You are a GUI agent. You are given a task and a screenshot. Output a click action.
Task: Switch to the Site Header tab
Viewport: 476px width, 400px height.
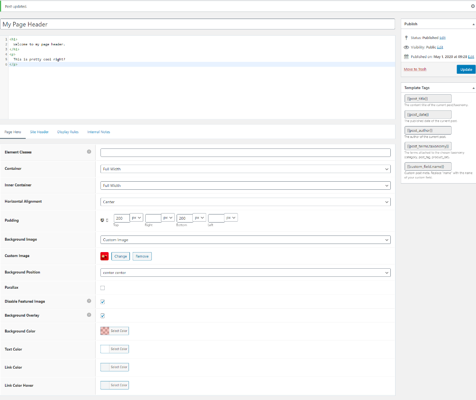39,132
